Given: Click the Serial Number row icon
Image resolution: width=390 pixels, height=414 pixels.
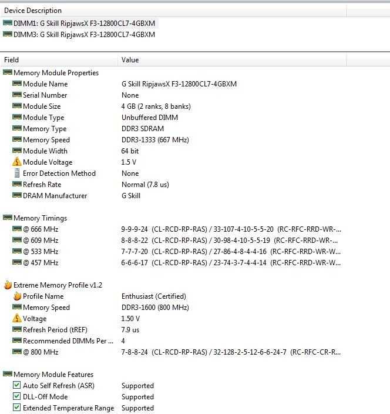Looking at the screenshot, I should 17,95.
